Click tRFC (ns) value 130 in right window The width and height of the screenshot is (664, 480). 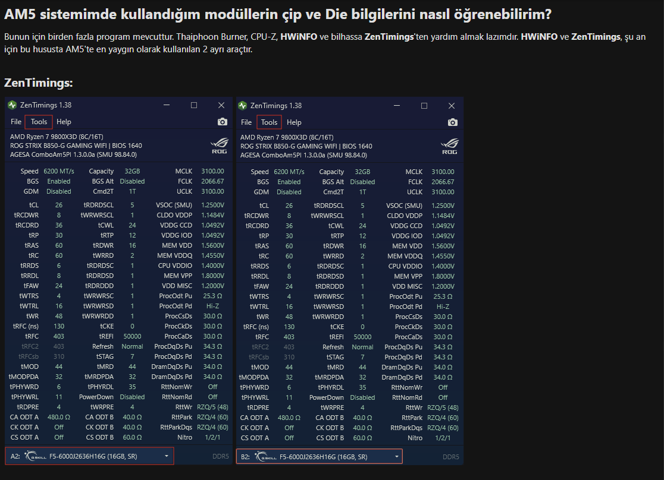[289, 327]
